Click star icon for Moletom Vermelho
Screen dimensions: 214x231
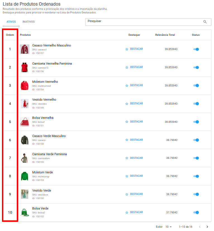[x=127, y=86]
